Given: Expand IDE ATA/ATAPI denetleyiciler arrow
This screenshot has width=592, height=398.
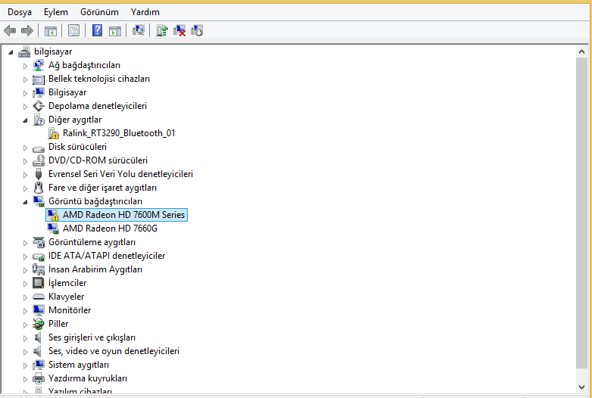Looking at the screenshot, I should click(25, 257).
